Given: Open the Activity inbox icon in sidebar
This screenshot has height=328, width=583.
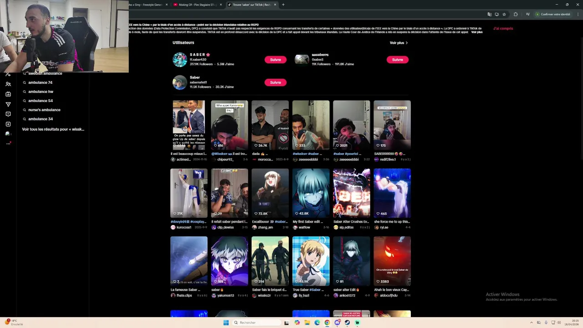Looking at the screenshot, I should coord(8,114).
